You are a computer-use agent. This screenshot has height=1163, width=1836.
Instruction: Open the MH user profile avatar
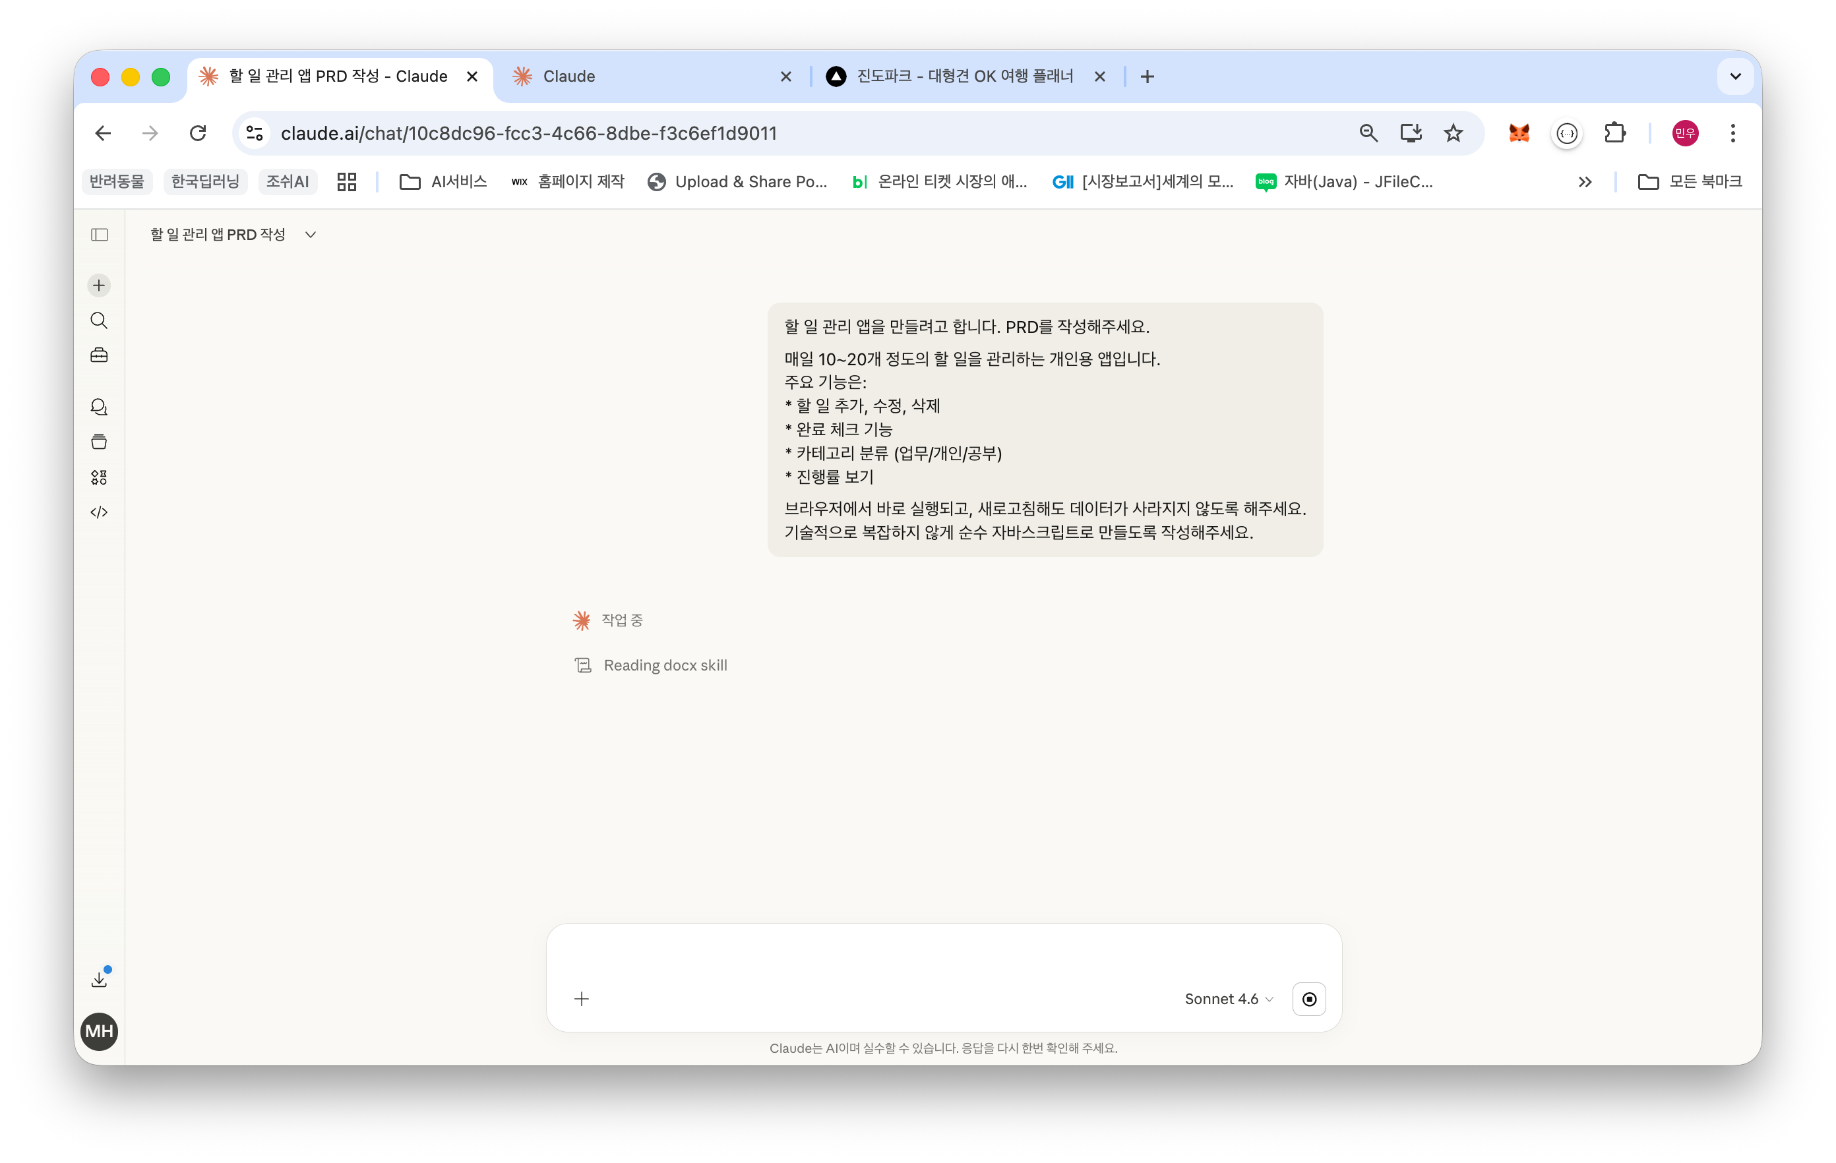[99, 1031]
